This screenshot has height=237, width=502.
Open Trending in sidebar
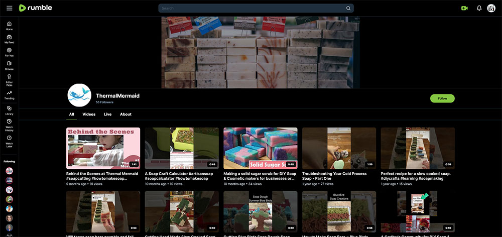[x=9, y=95]
